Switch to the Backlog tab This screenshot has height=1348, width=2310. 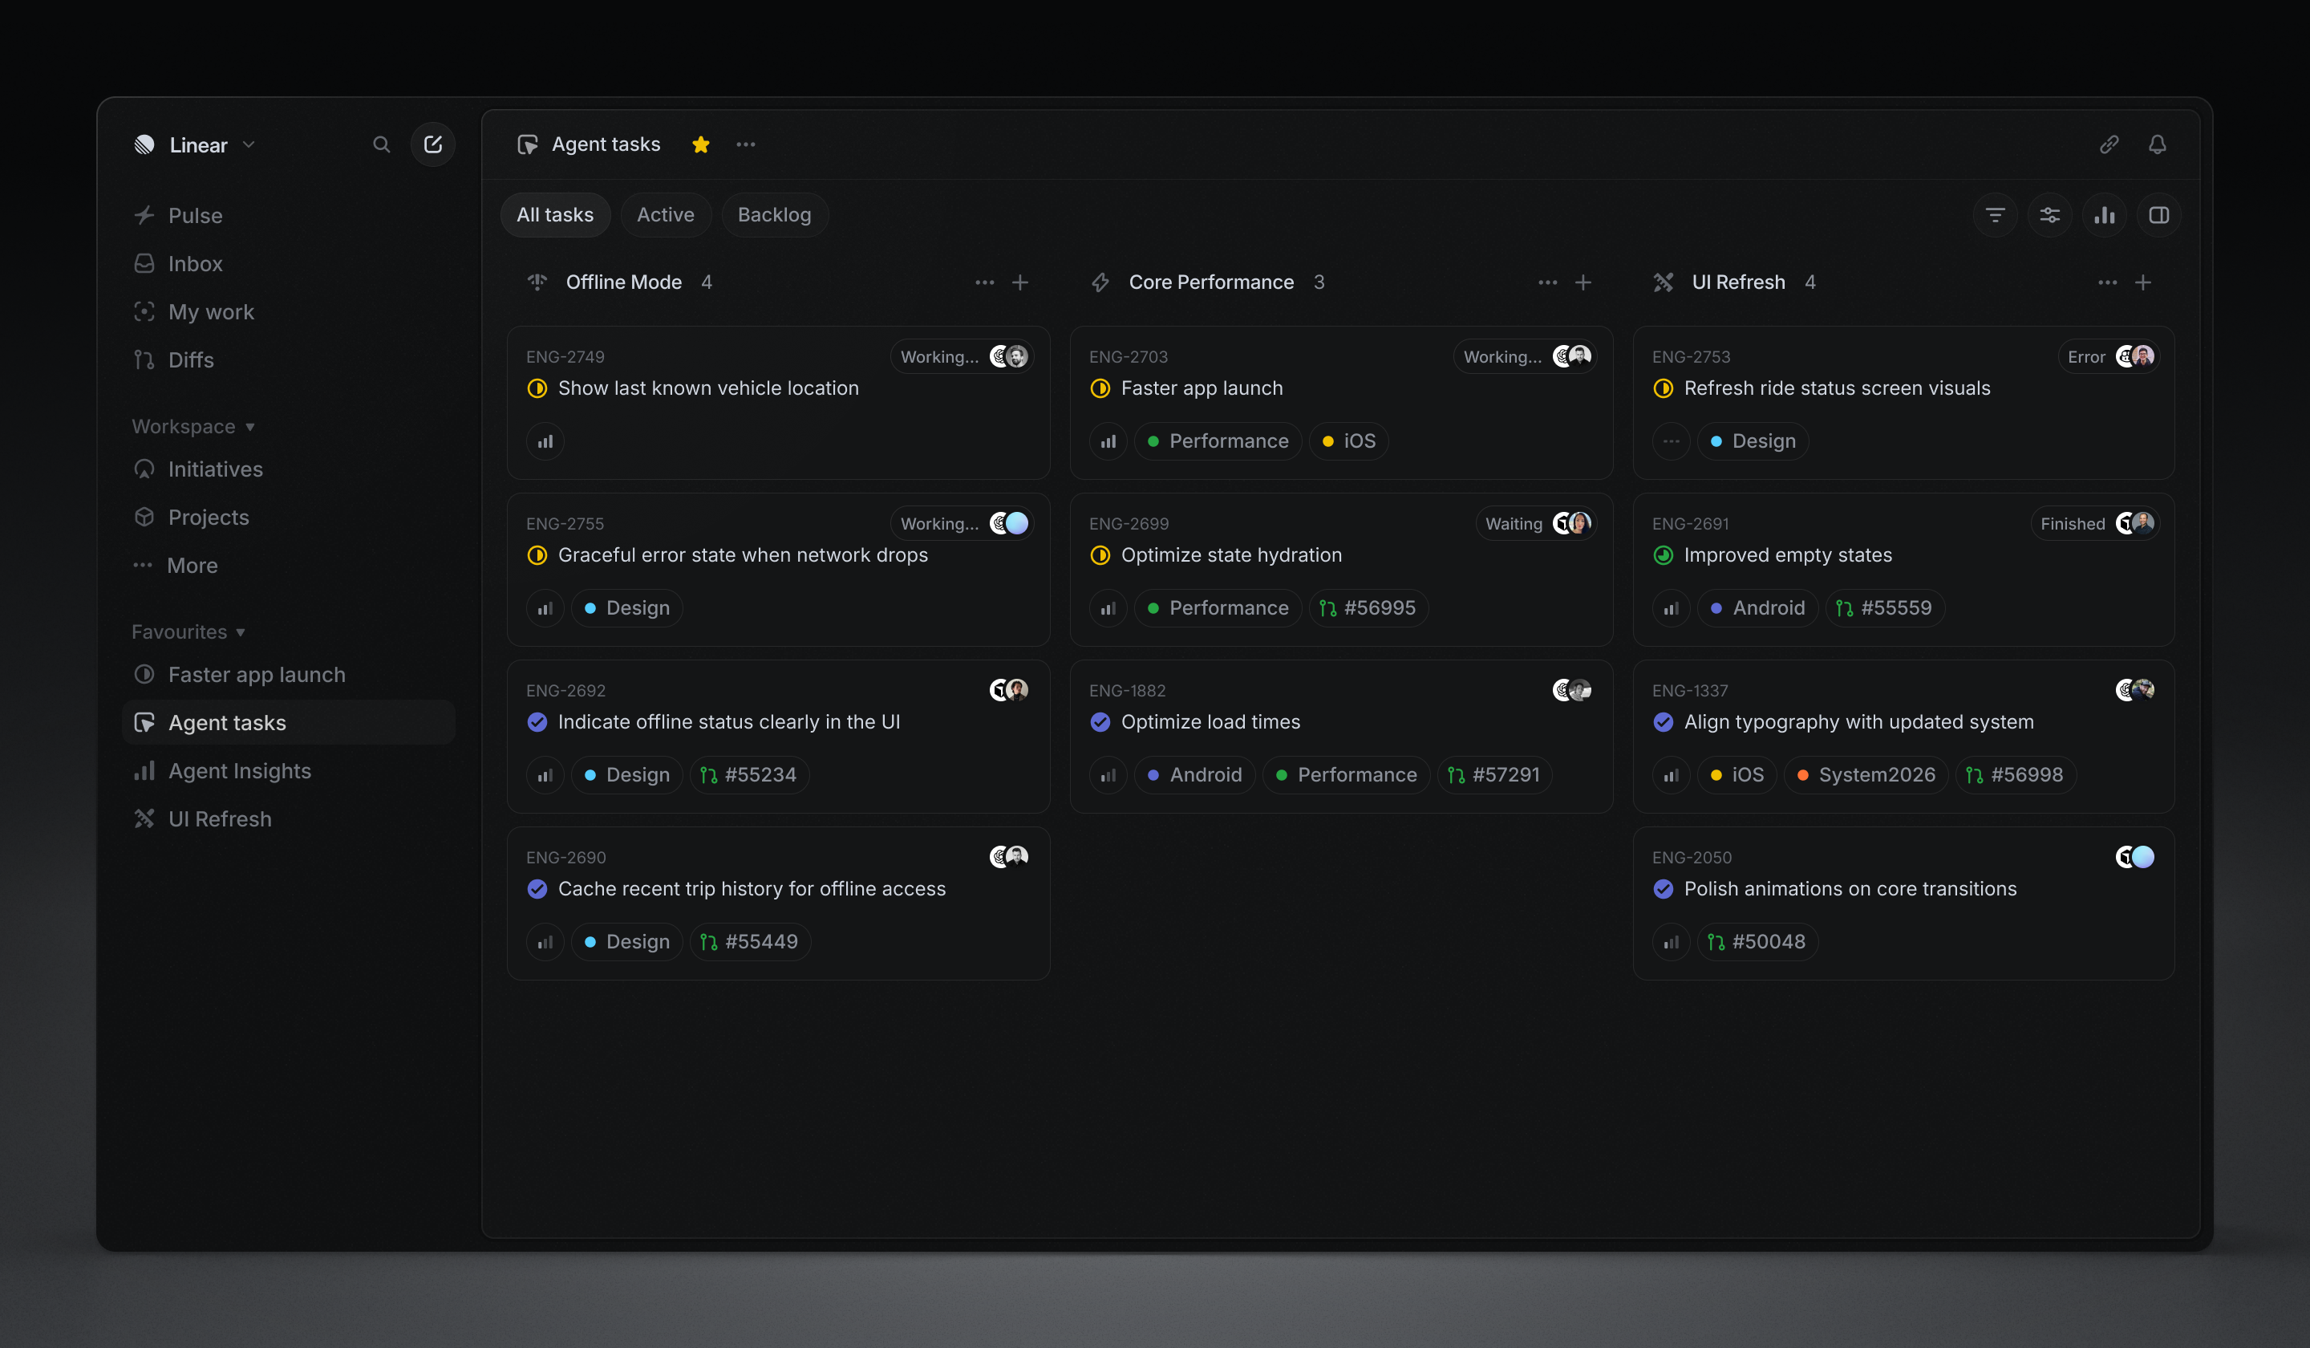775,216
